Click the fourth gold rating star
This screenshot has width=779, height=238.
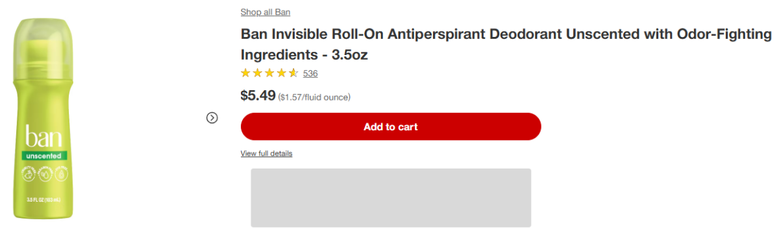[x=281, y=73]
